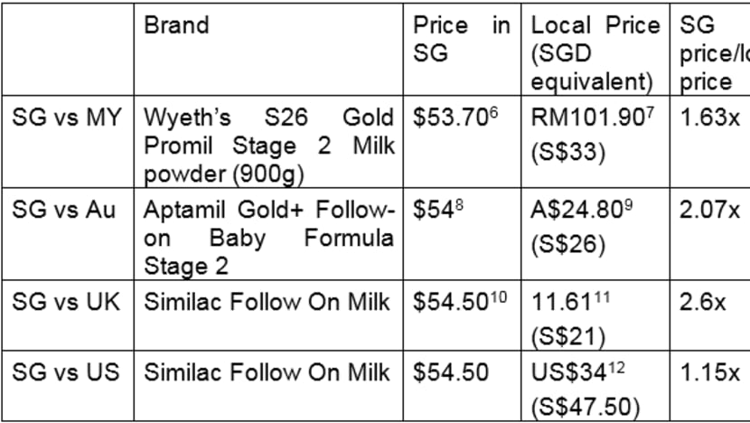Click footnote 10 next to $54.50
The image size is (750, 423).
coord(499,297)
